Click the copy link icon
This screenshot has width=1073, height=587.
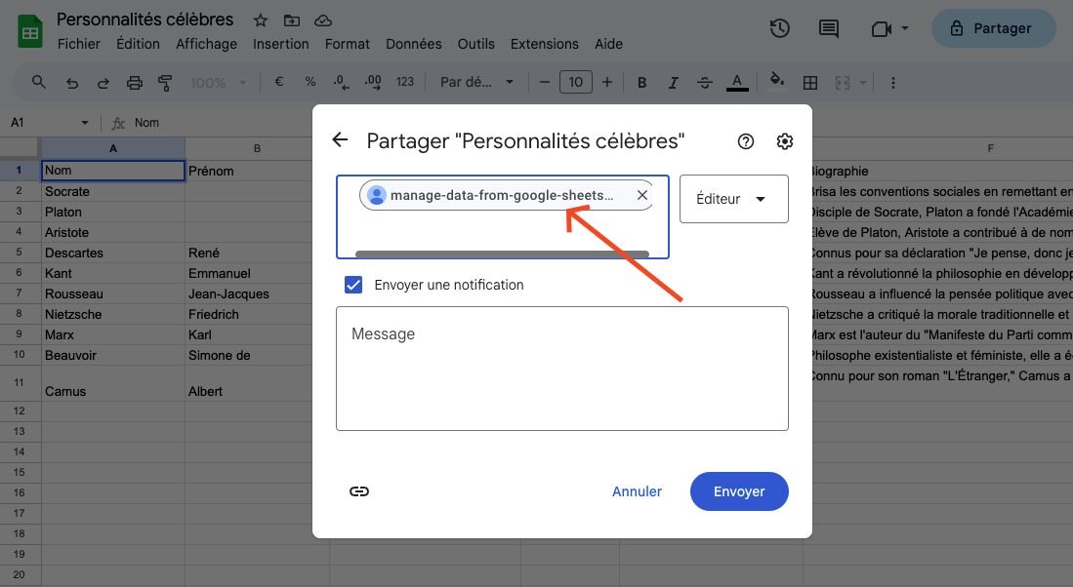(x=359, y=491)
